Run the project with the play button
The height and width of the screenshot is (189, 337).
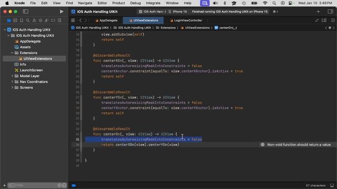click(62, 12)
